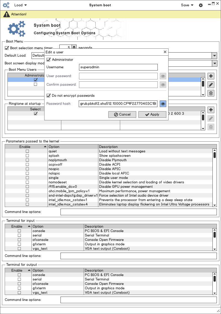221x314 pixels.
Task: Sort output terminal Enable column
Action: pos(18,270)
